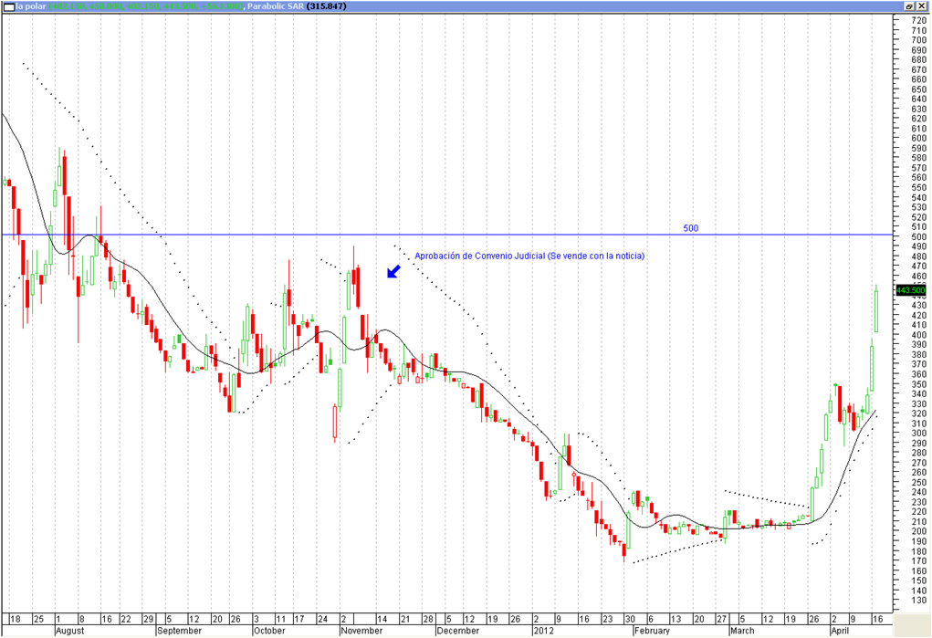Image resolution: width=932 pixels, height=638 pixels.
Task: Click the latest tall green candlestick in April
Action: click(x=875, y=310)
